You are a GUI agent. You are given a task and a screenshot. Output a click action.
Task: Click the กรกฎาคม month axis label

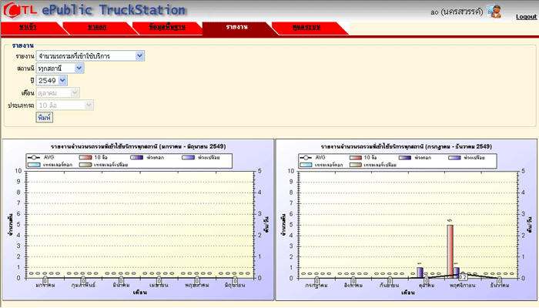pyautogui.click(x=316, y=286)
